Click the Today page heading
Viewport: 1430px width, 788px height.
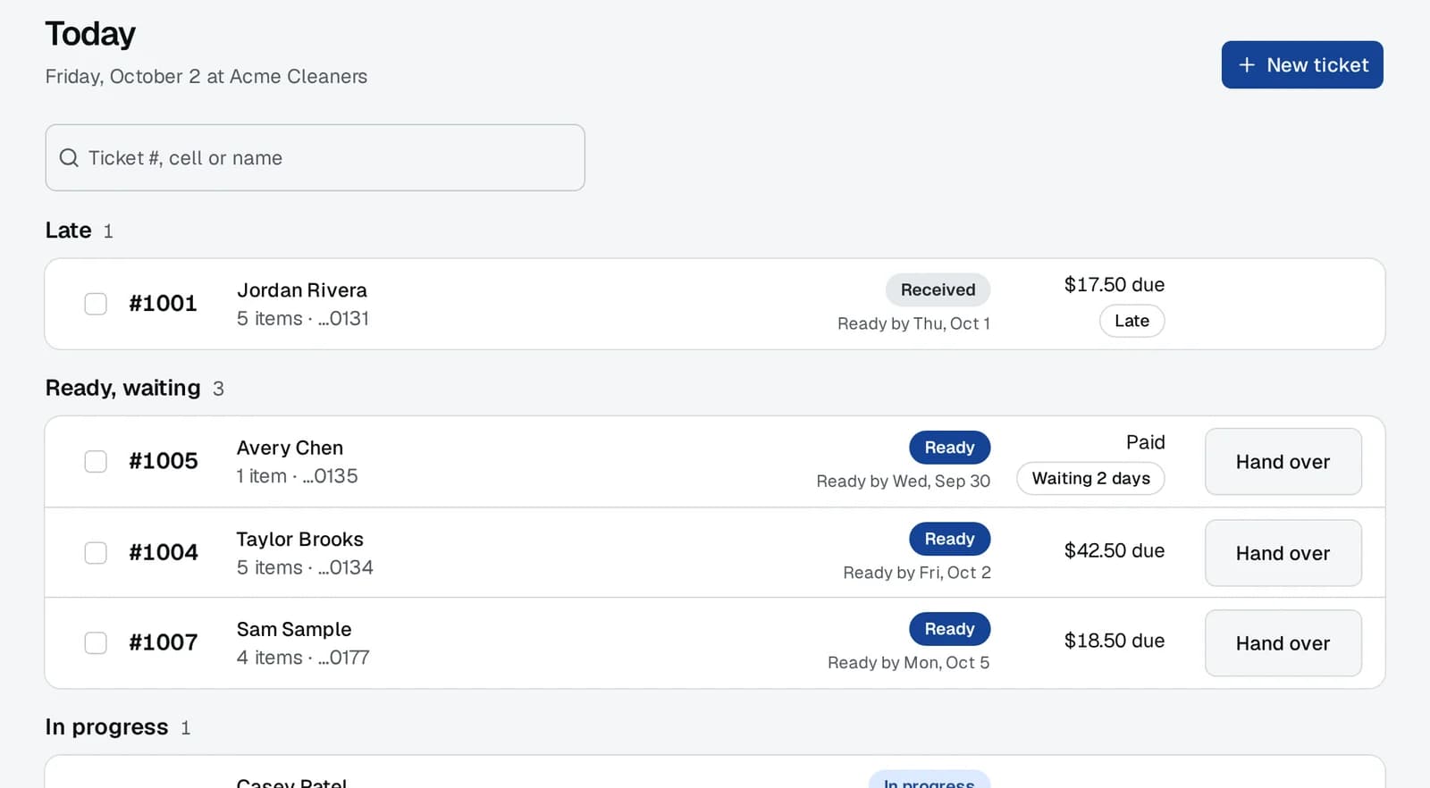[90, 34]
